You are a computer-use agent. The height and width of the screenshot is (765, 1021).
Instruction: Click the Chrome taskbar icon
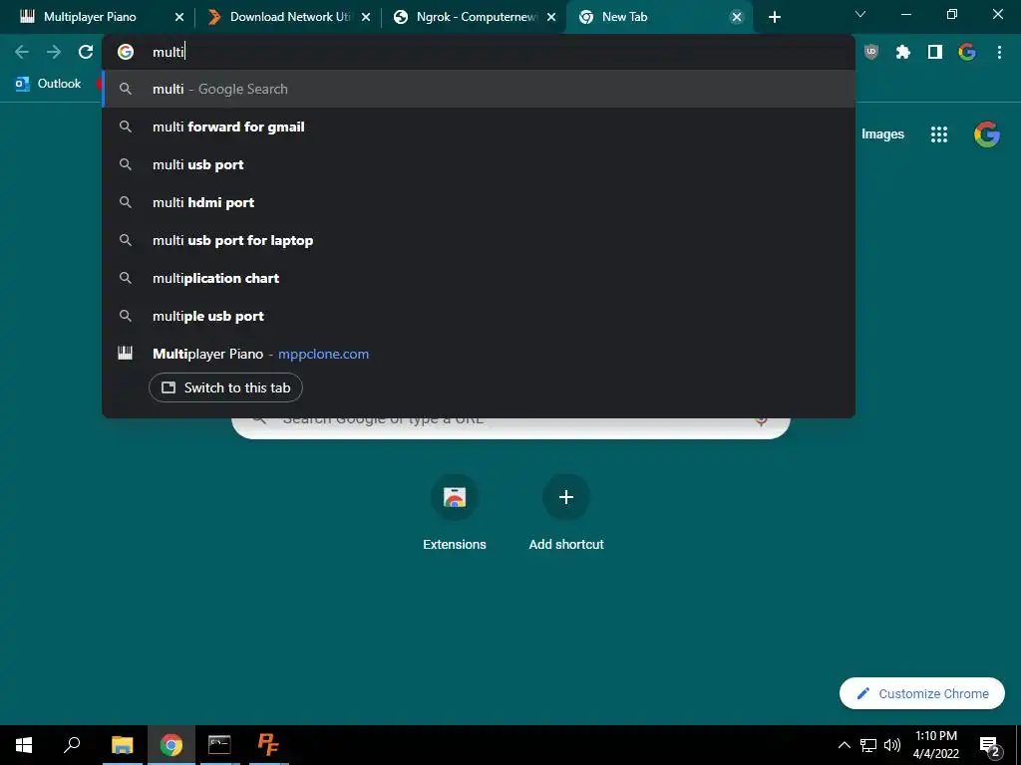tap(170, 745)
